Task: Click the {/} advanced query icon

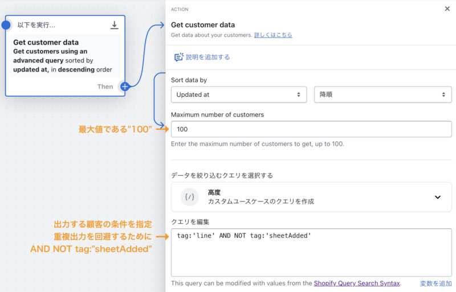Action: [x=190, y=197]
